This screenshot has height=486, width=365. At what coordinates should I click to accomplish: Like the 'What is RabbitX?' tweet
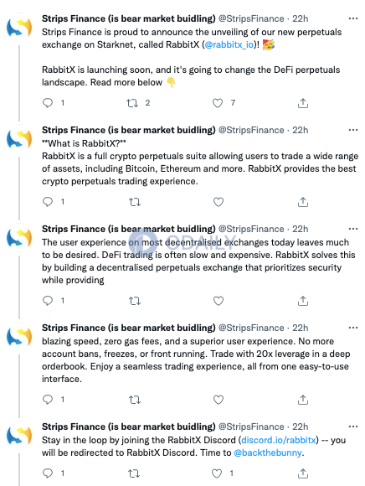pos(218,202)
